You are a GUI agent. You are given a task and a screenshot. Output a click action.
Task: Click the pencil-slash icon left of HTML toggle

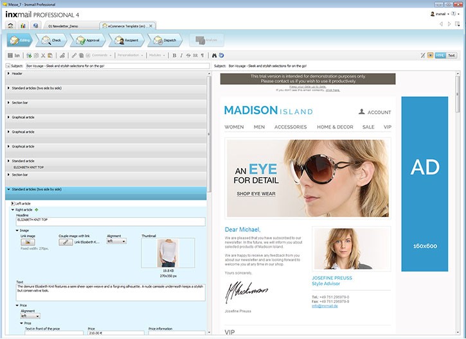[x=423, y=55]
